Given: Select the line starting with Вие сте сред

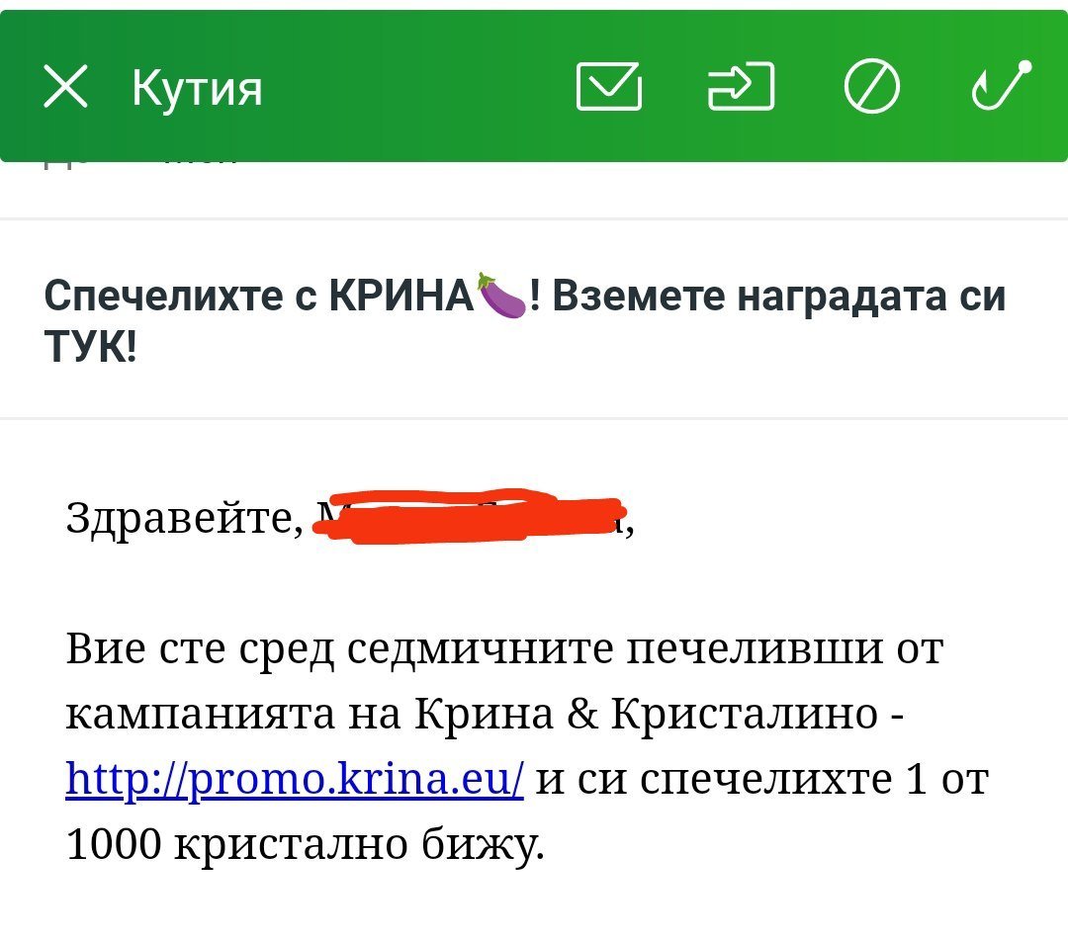Looking at the screenshot, I should [504, 649].
